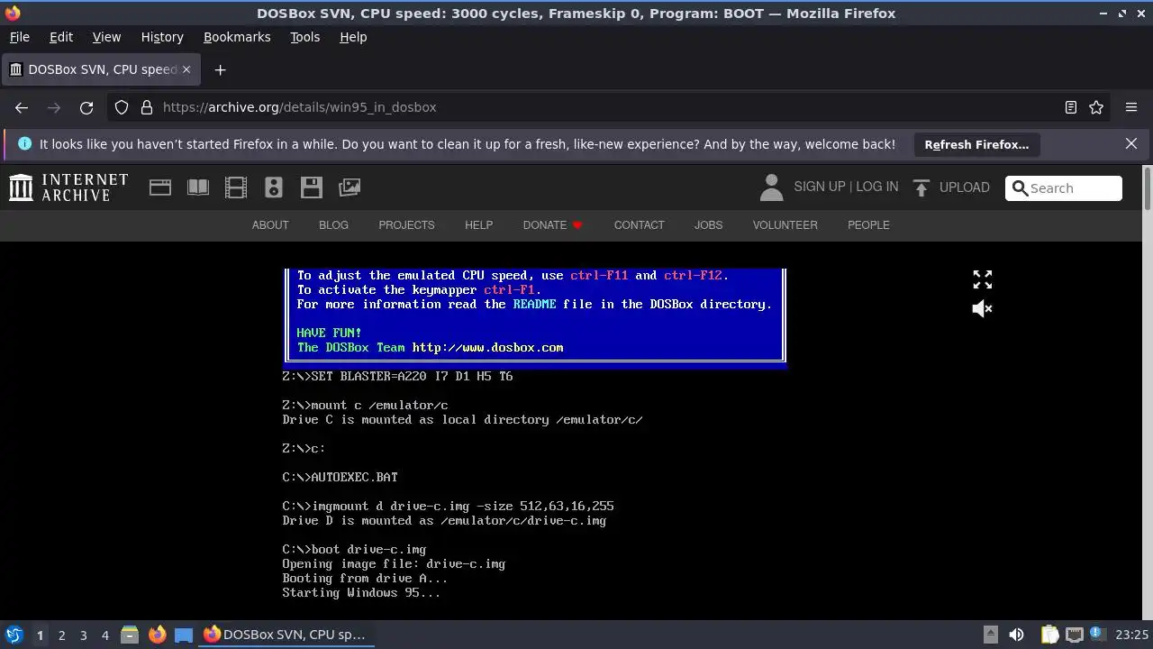Open the History menu

[162, 37]
